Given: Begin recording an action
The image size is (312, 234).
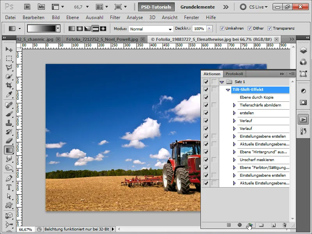Looking at the screenshot, I should tap(239, 225).
